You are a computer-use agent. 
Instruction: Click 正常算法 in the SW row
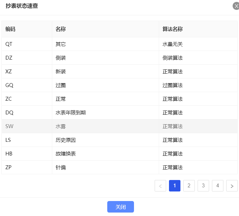(198, 126)
